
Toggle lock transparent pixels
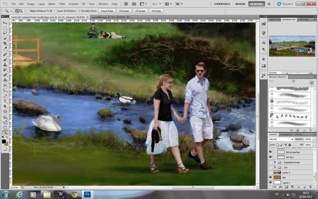277,145
